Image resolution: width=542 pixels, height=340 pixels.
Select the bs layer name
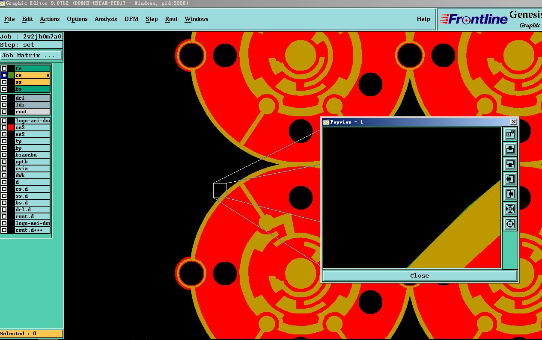point(33,89)
